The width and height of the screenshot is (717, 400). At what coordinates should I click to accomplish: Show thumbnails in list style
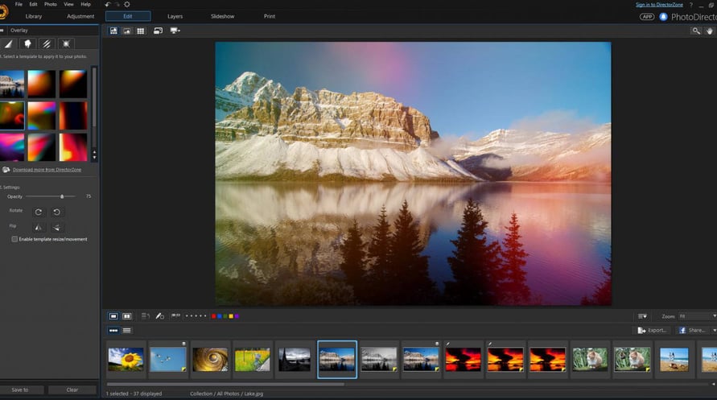[127, 331]
